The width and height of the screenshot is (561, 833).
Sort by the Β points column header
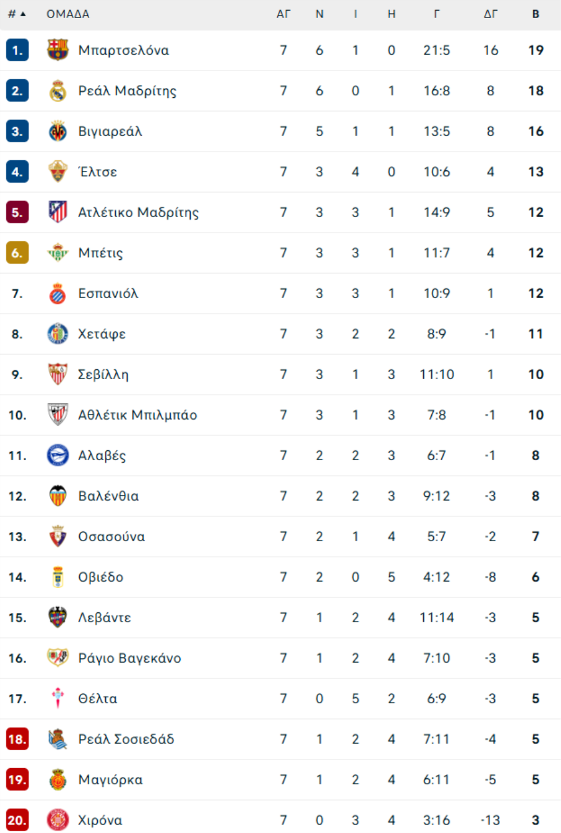535,14
